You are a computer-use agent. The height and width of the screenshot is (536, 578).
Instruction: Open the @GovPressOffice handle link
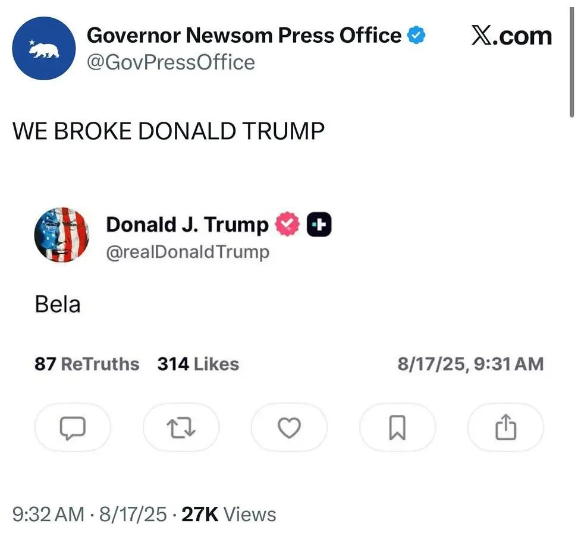(x=171, y=62)
